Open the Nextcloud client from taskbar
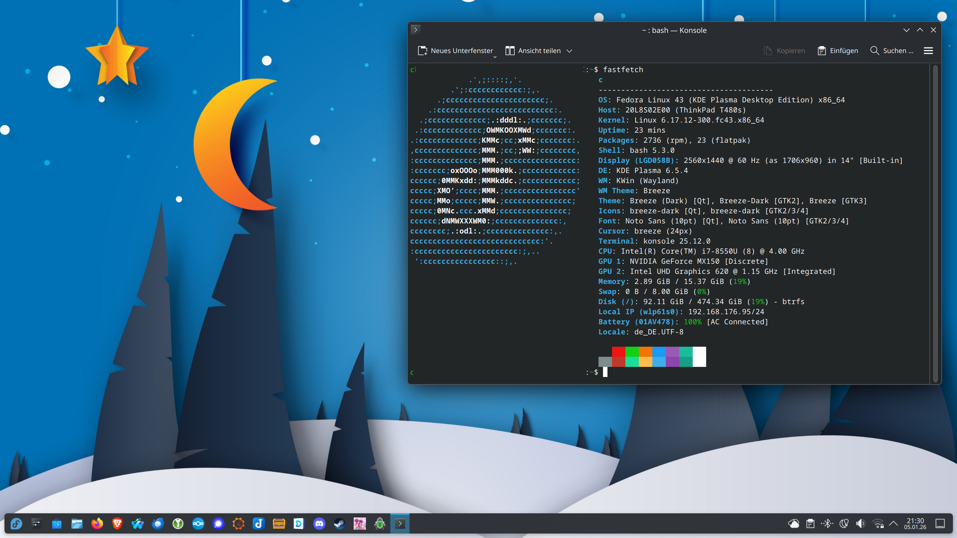This screenshot has height=538, width=957. coord(198,524)
